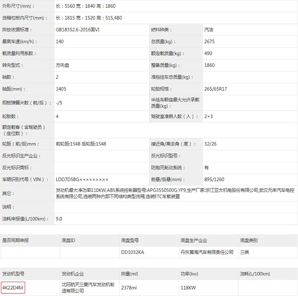The image size is (298, 296).
Task: Click the 轮距（前/后)mm label
Action: 20,144
